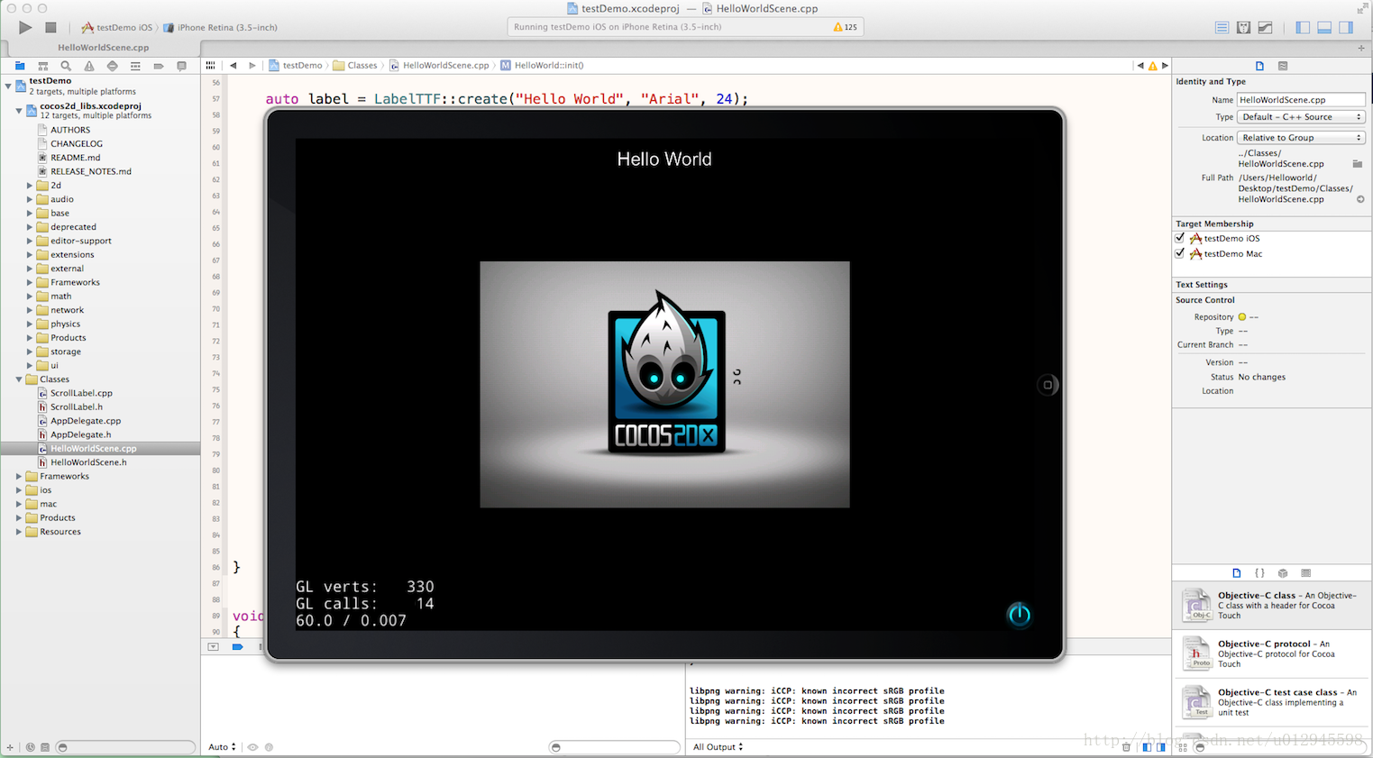The image size is (1373, 758).
Task: Select the testDemo iOS scheme
Action: [117, 28]
